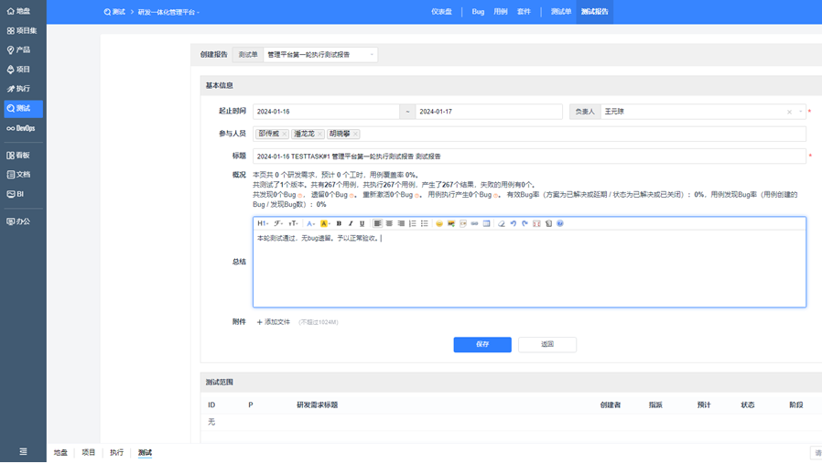Switch to the 用例 tab
Screen dimensions: 822x464
[x=501, y=12]
